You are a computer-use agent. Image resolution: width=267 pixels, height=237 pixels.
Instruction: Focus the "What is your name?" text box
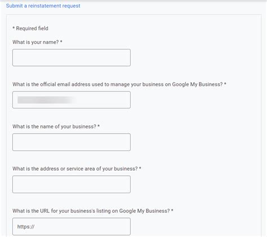tap(72, 57)
